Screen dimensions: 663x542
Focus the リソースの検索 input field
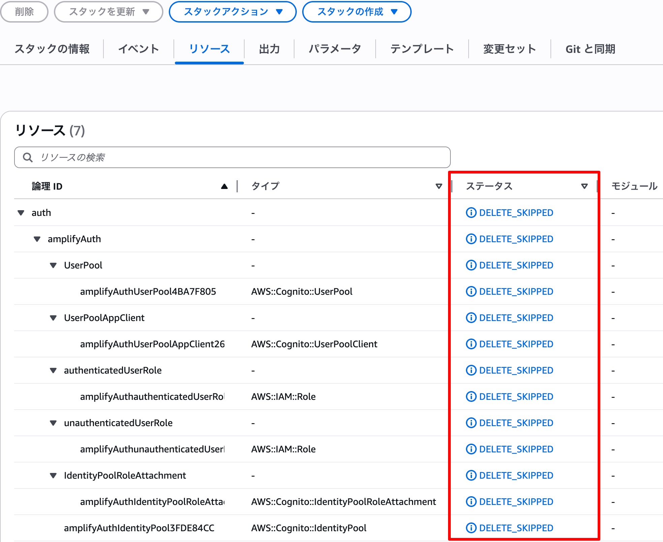236,157
